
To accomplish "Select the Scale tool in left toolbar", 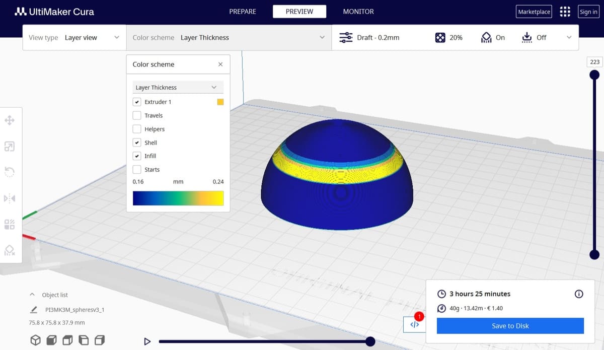I will (x=9, y=147).
